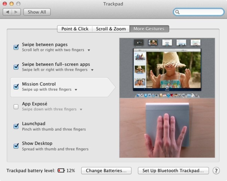Open the Scroll & Zoom tab
This screenshot has height=181, width=227.
(111, 29)
